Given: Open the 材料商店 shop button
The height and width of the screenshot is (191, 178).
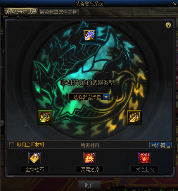Looking at the screenshot, I should [x=161, y=145].
